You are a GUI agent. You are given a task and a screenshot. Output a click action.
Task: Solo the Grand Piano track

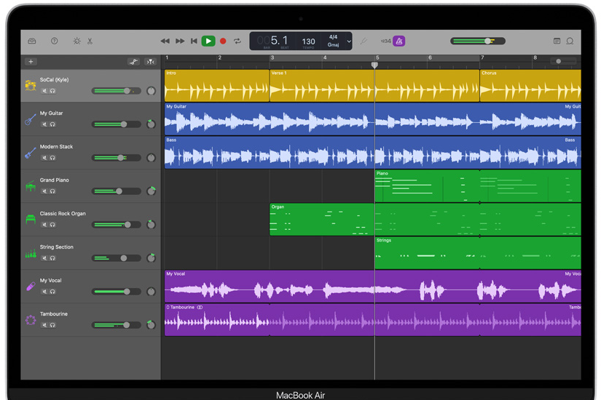tap(52, 191)
